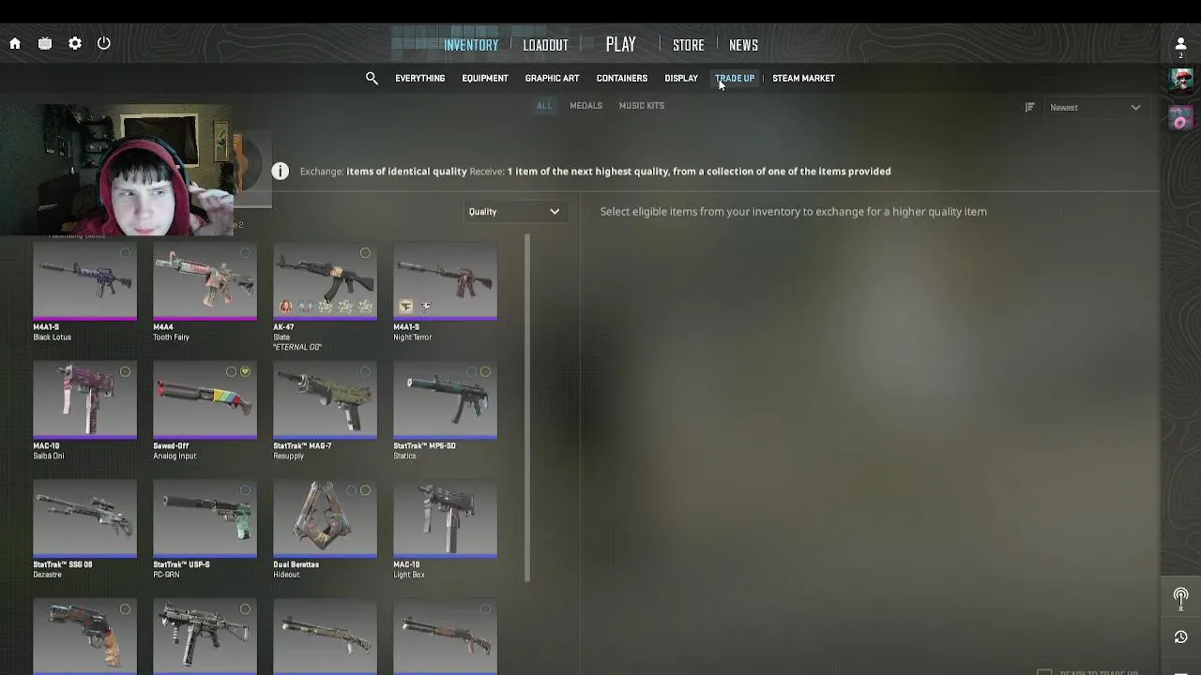Select Everything inventory category
Screen dimensions: 1201x675
tap(419, 78)
